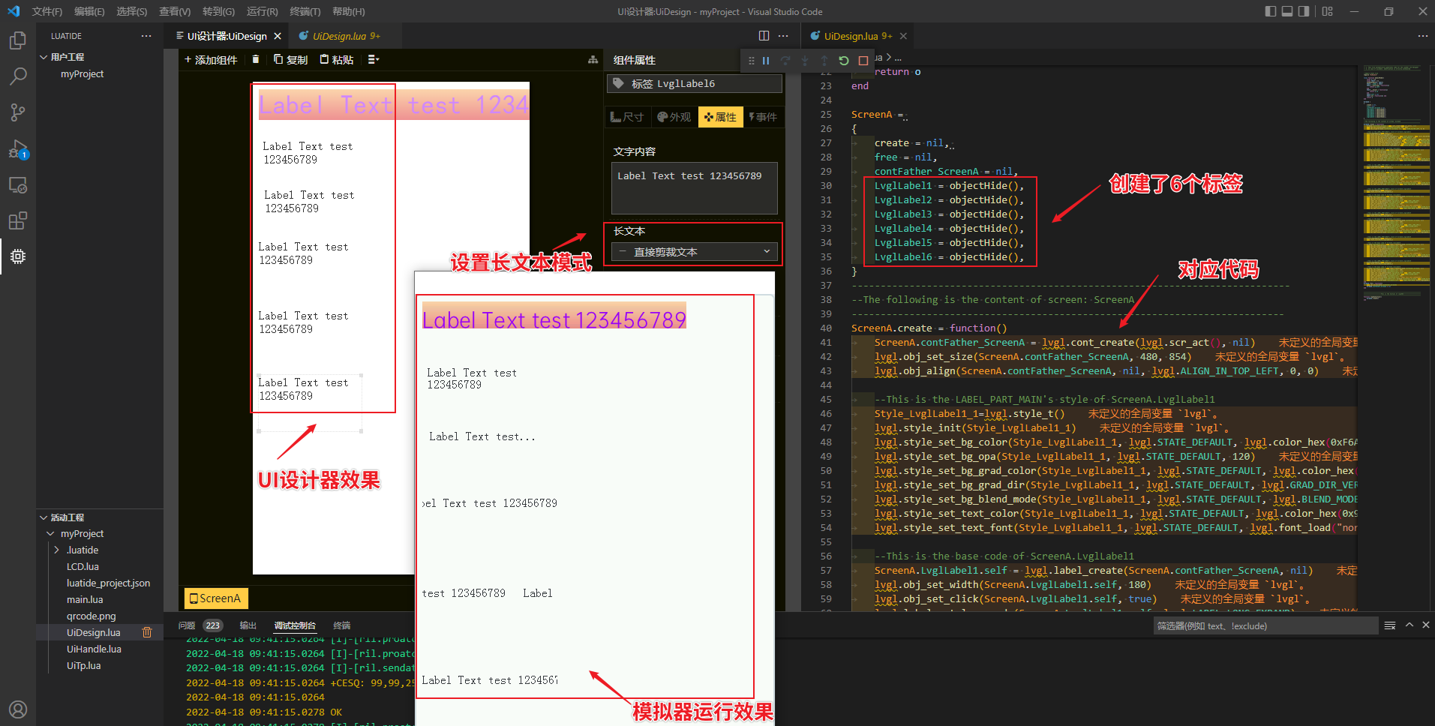Switch to the 外观 properties tab
Viewport: 1435px width, 726px height.
click(674, 117)
